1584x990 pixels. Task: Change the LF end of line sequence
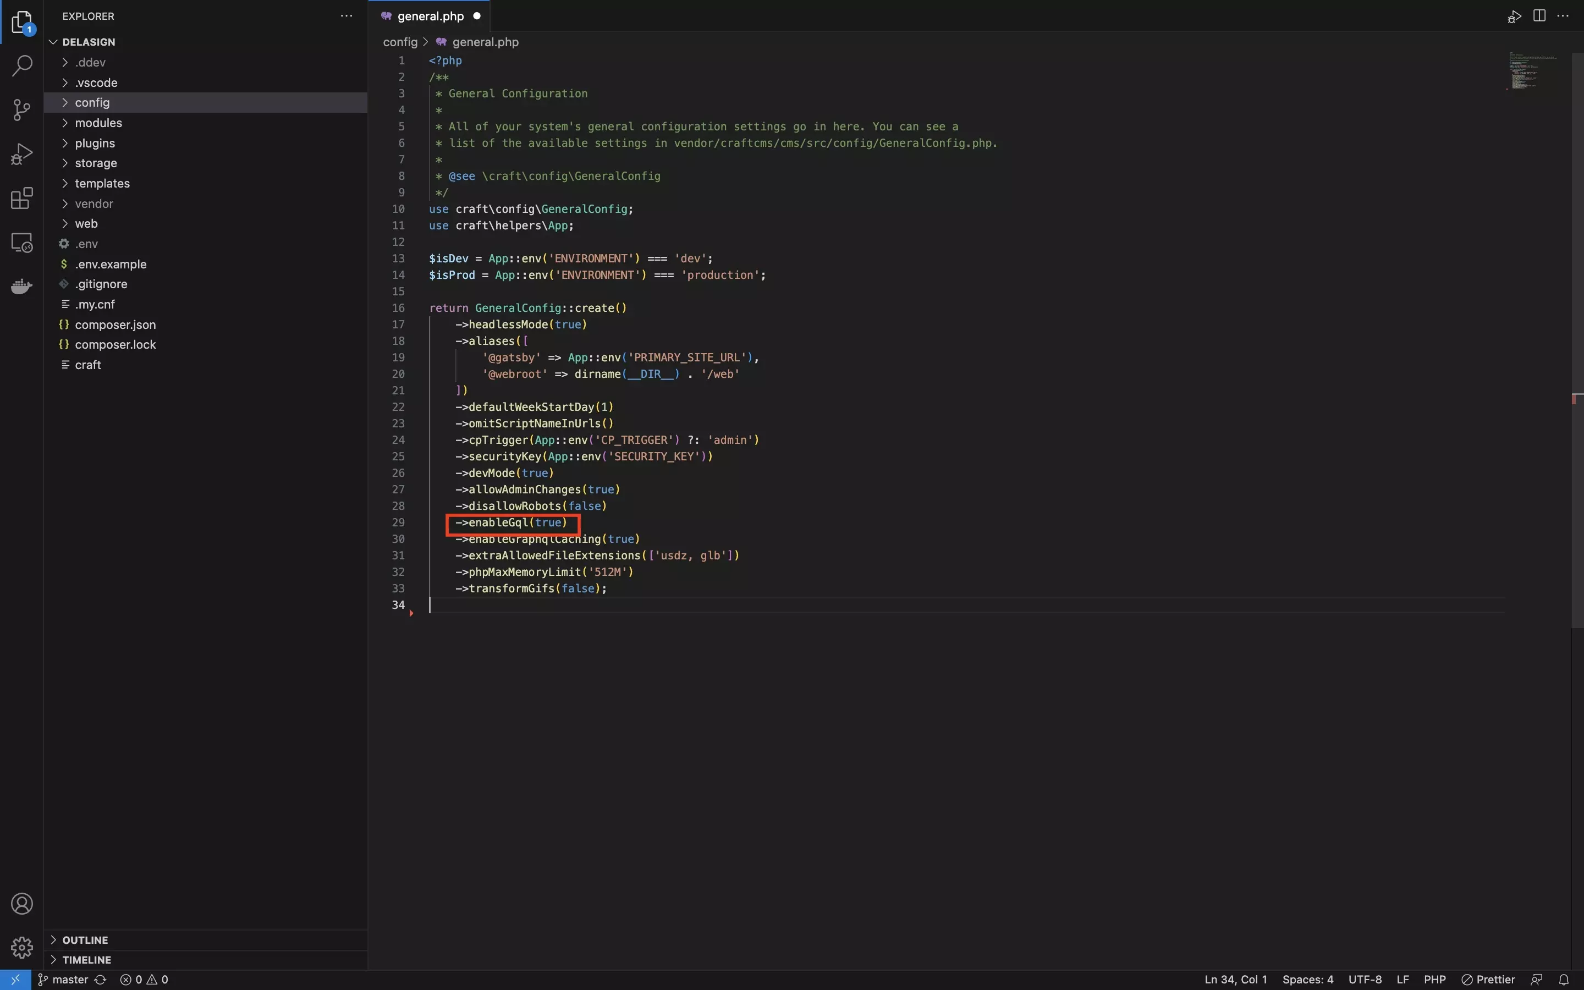[x=1402, y=980]
